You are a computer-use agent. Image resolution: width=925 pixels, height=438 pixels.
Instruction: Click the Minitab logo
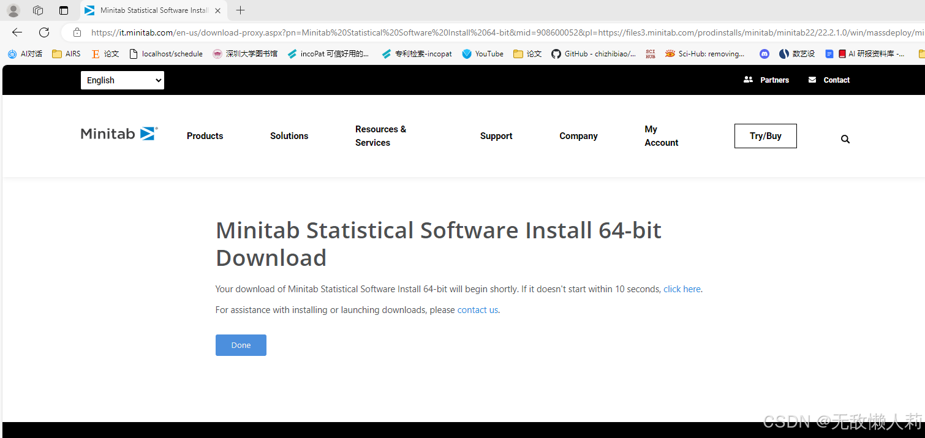point(118,134)
